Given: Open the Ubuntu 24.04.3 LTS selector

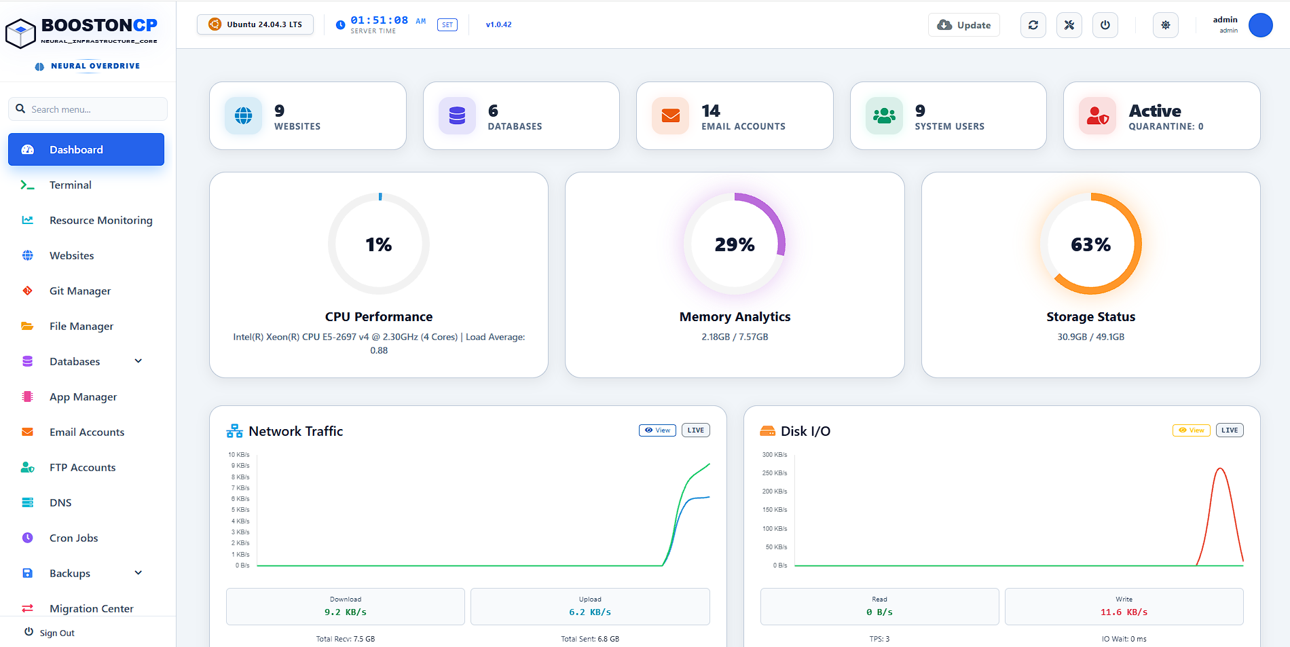Looking at the screenshot, I should click(255, 24).
